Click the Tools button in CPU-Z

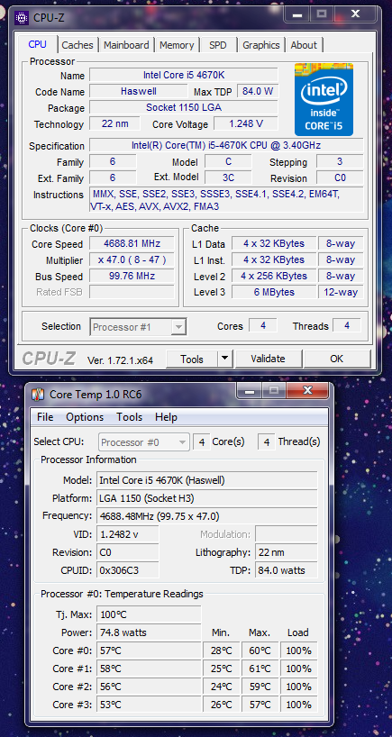[x=192, y=359]
